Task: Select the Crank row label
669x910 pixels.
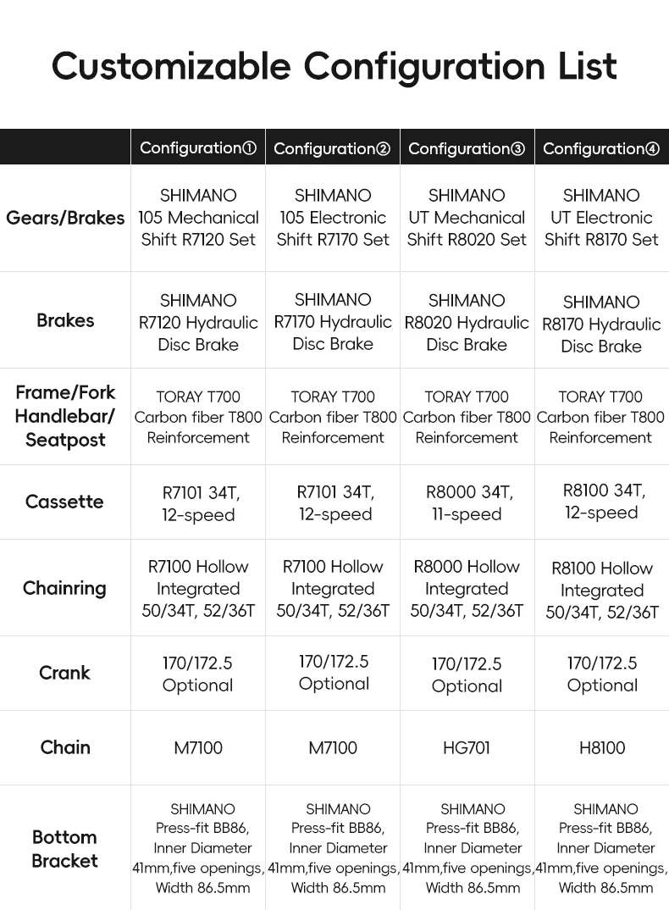Action: (x=64, y=673)
